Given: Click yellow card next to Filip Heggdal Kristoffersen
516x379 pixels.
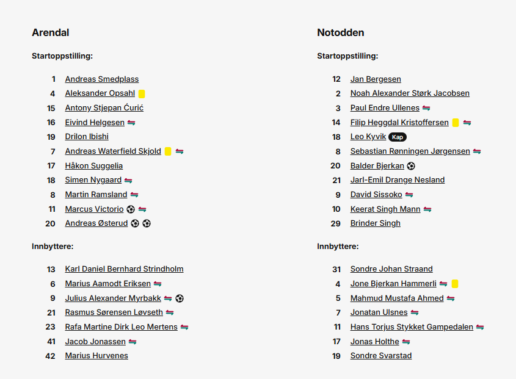Looking at the screenshot, I should point(456,123).
